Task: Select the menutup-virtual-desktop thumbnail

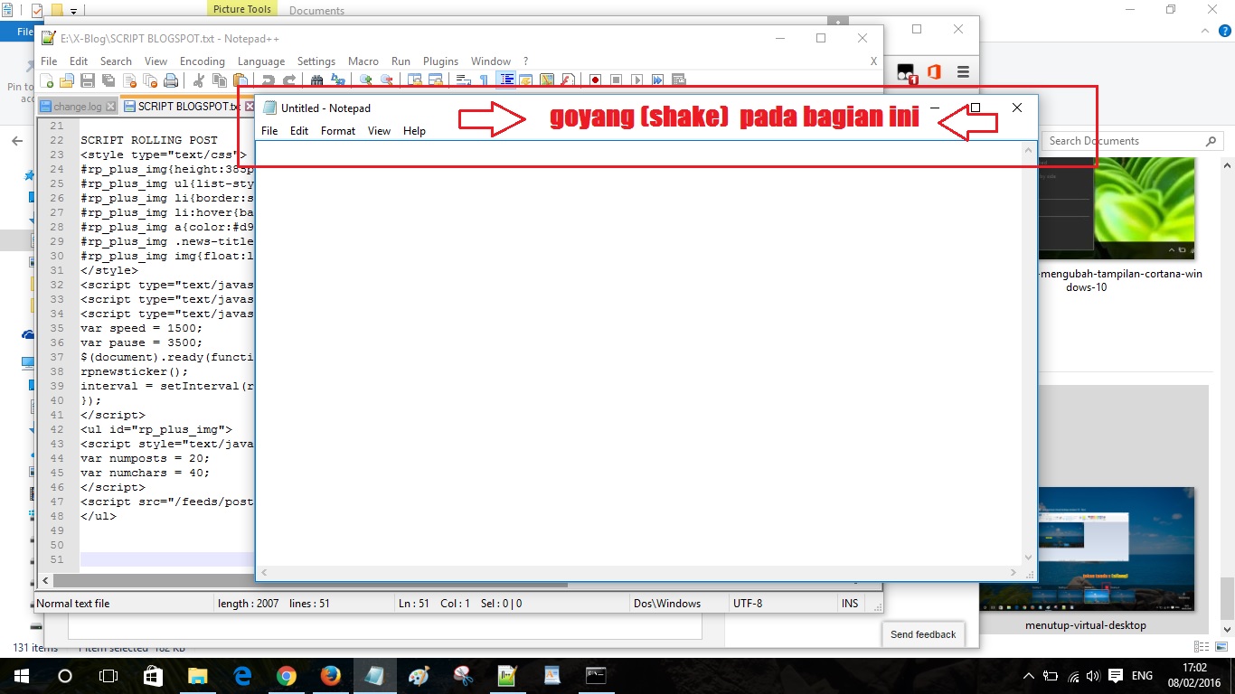Action: click(1086, 549)
